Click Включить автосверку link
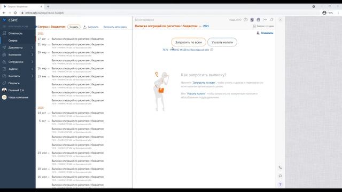Image resolution: width=342 pixels, height=192 pixels. (x=115, y=27)
